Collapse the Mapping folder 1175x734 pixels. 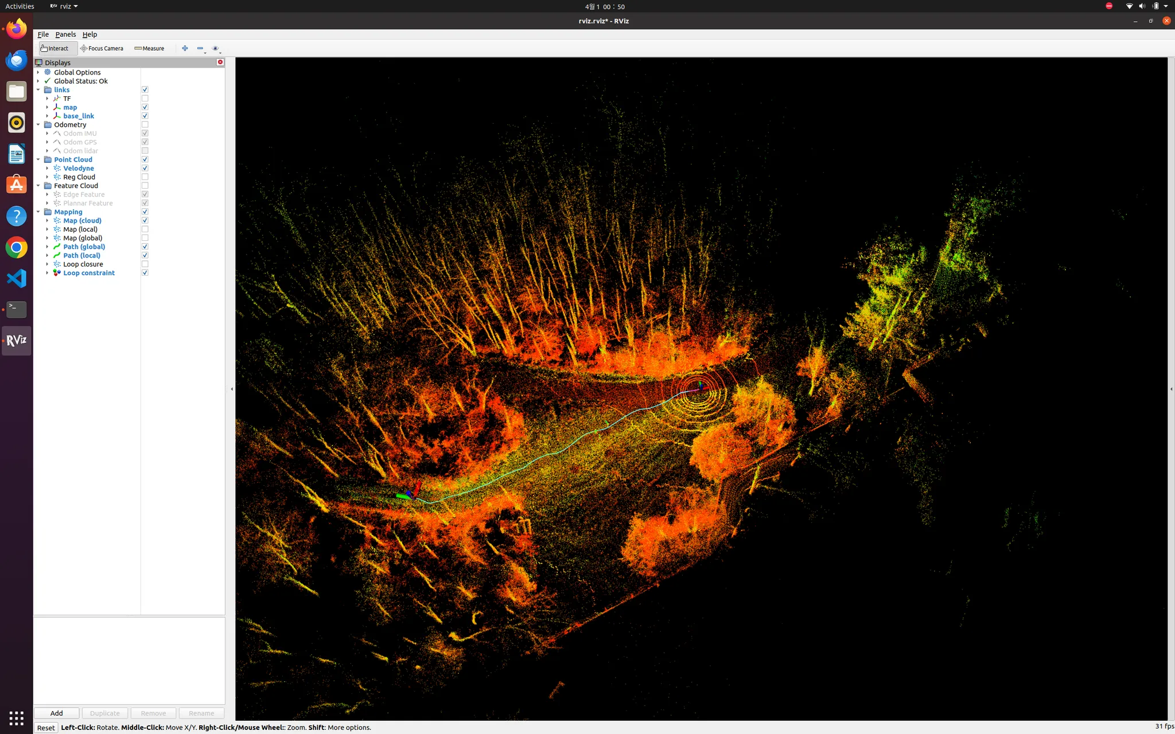[x=38, y=212]
